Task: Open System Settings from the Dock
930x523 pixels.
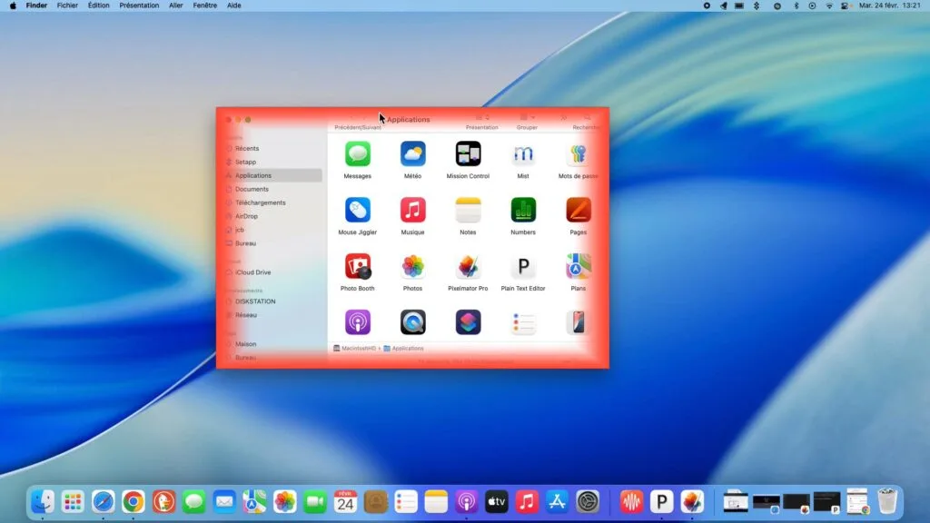Action: click(x=588, y=502)
